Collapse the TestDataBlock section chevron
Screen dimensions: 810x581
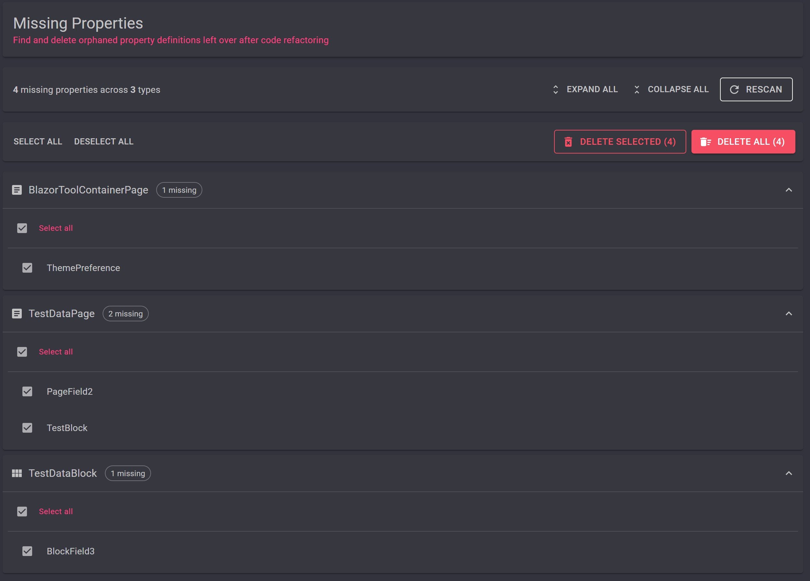(x=789, y=473)
